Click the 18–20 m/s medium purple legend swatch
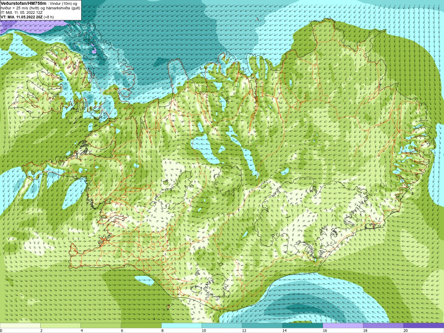444x333 pixels. (x=383, y=326)
